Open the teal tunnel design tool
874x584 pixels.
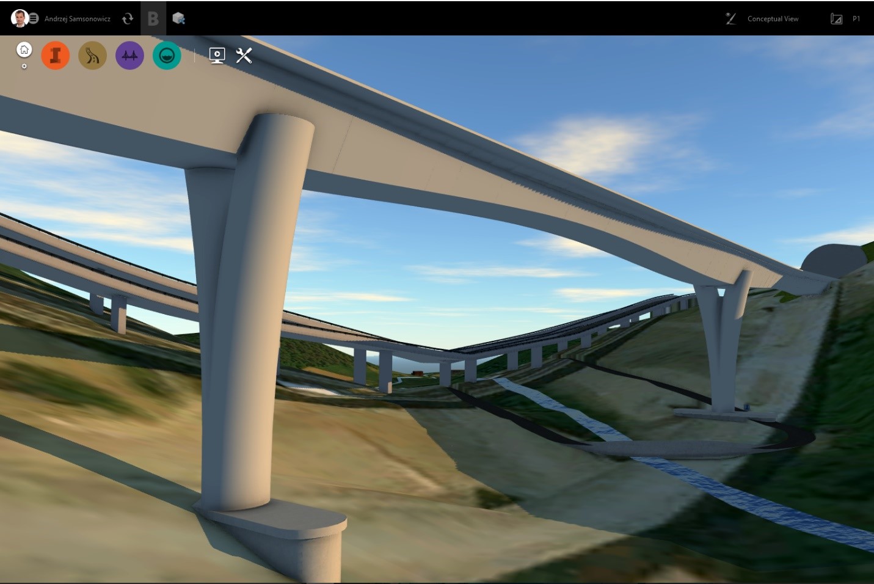click(x=167, y=55)
